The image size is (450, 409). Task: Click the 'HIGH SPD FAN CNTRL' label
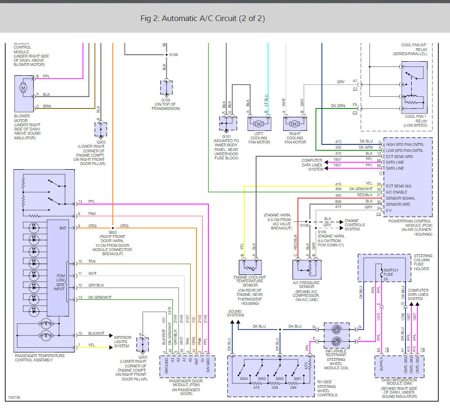coord(405,144)
